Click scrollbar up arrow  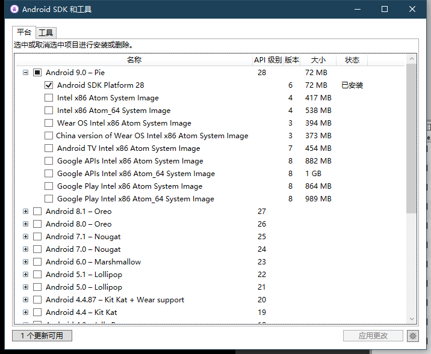point(412,59)
